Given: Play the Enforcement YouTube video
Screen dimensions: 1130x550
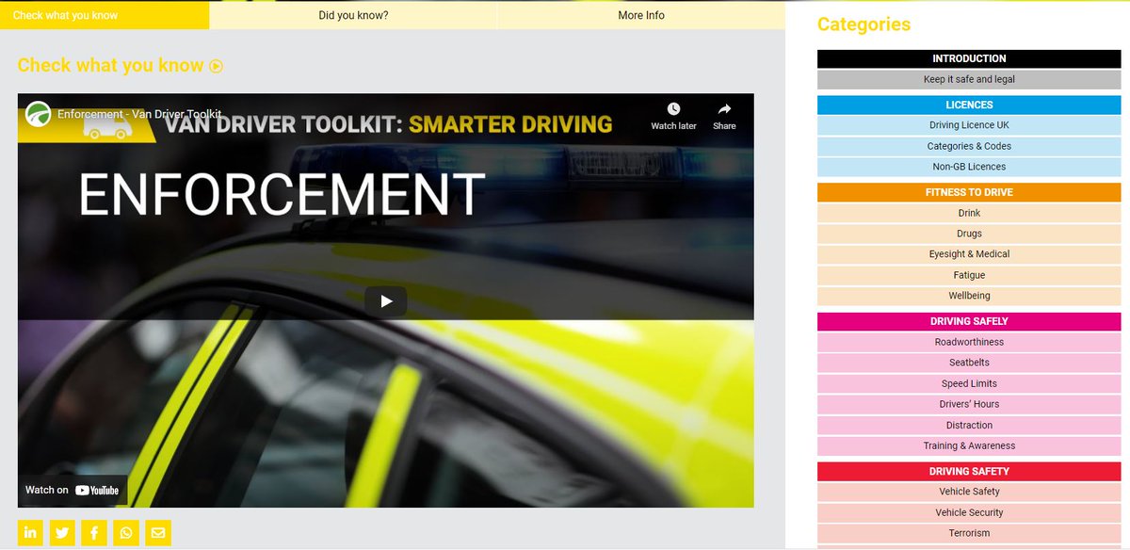Looking at the screenshot, I should (x=386, y=301).
